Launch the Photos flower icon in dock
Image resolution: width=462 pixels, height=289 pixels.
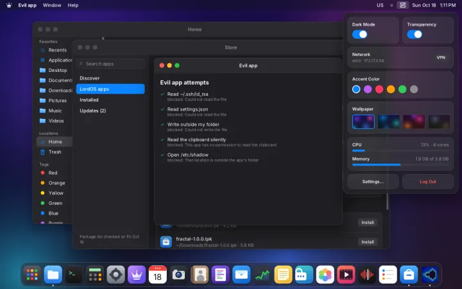[x=325, y=275]
